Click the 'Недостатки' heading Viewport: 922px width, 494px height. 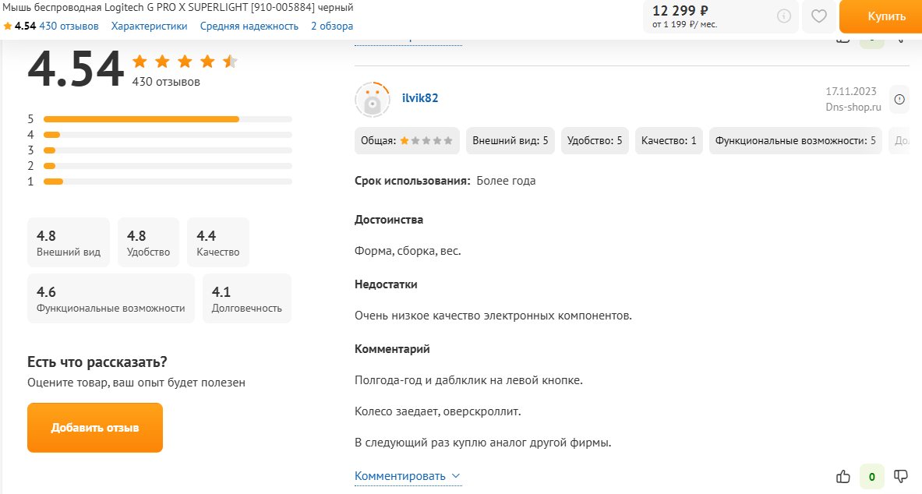[x=386, y=284]
